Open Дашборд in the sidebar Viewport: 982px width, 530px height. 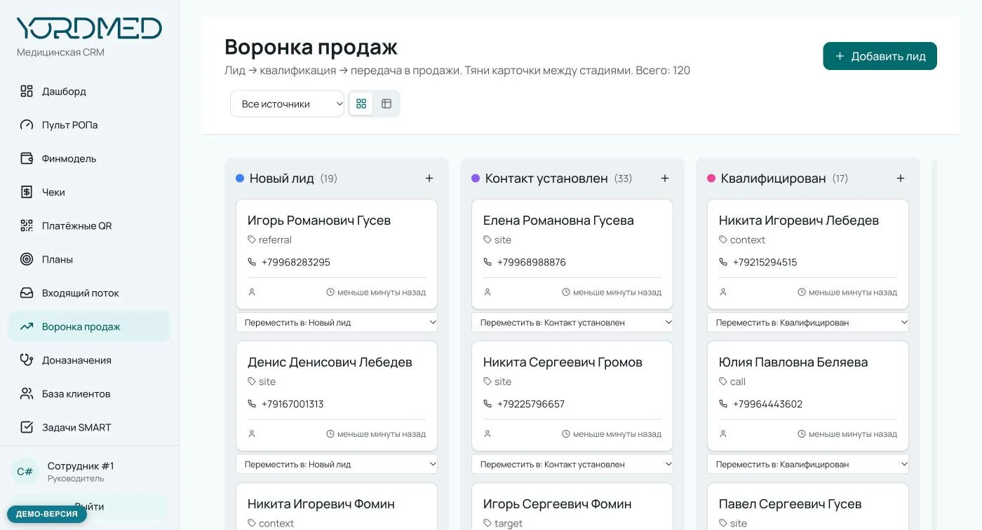coord(89,91)
